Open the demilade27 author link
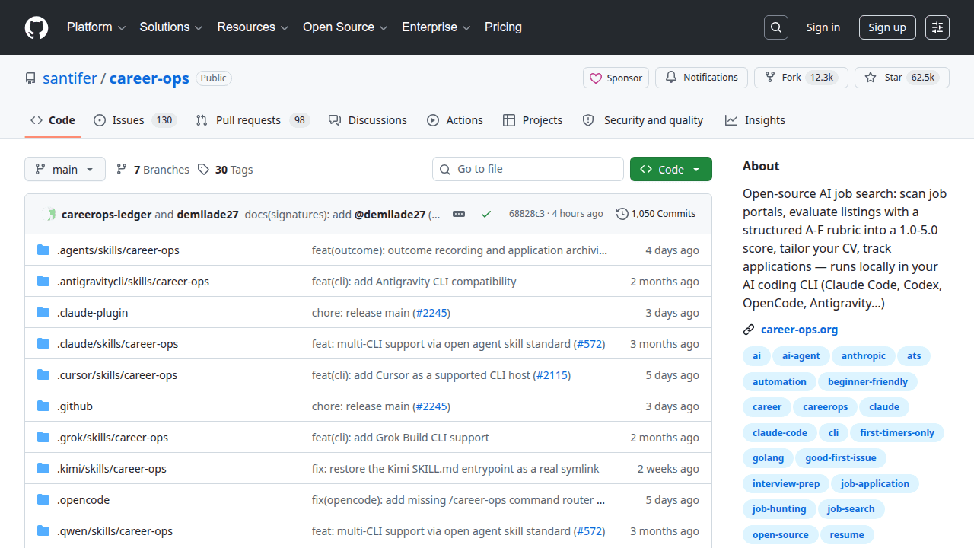 coord(208,215)
